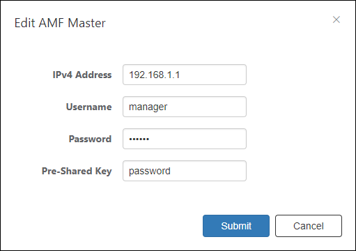Click the Edit AMF Master title

pos(60,23)
